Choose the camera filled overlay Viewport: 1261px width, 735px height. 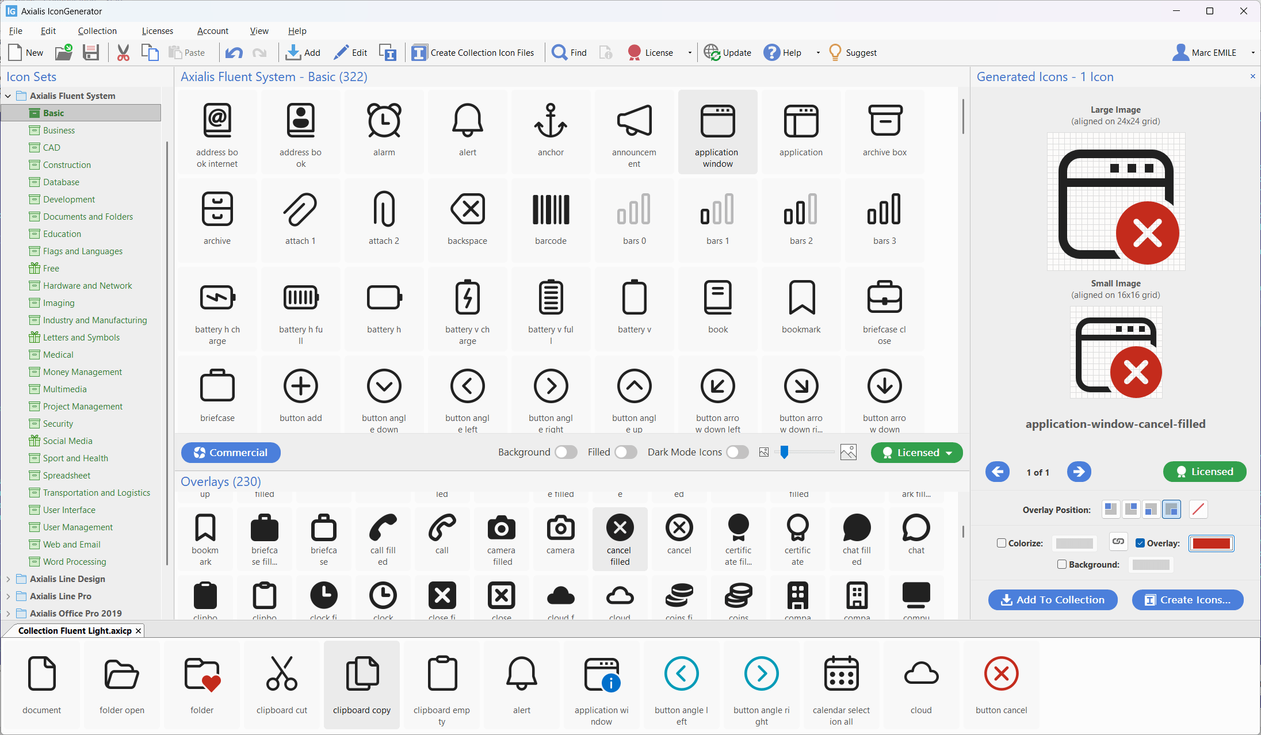[502, 539]
